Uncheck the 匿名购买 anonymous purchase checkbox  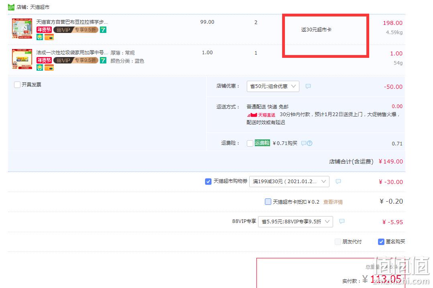381,241
